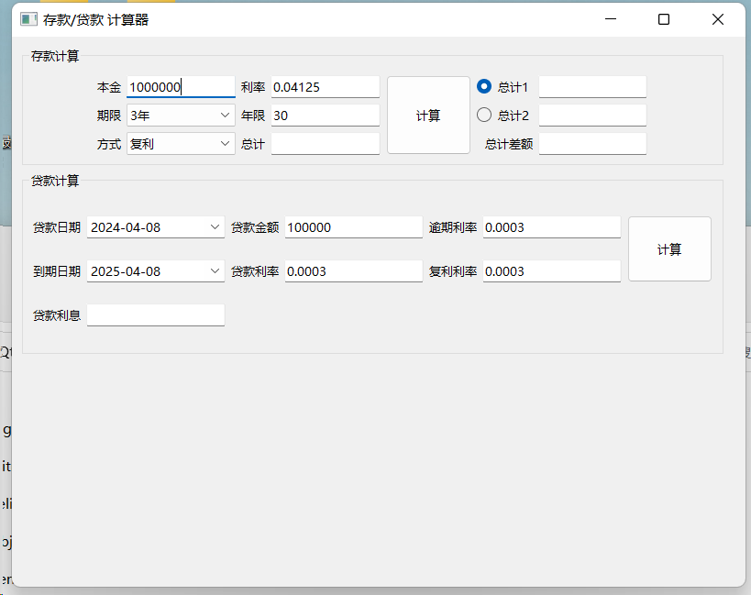Minimize the 存款/贷款 计算器 window
The height and width of the screenshot is (595, 751).
click(611, 19)
